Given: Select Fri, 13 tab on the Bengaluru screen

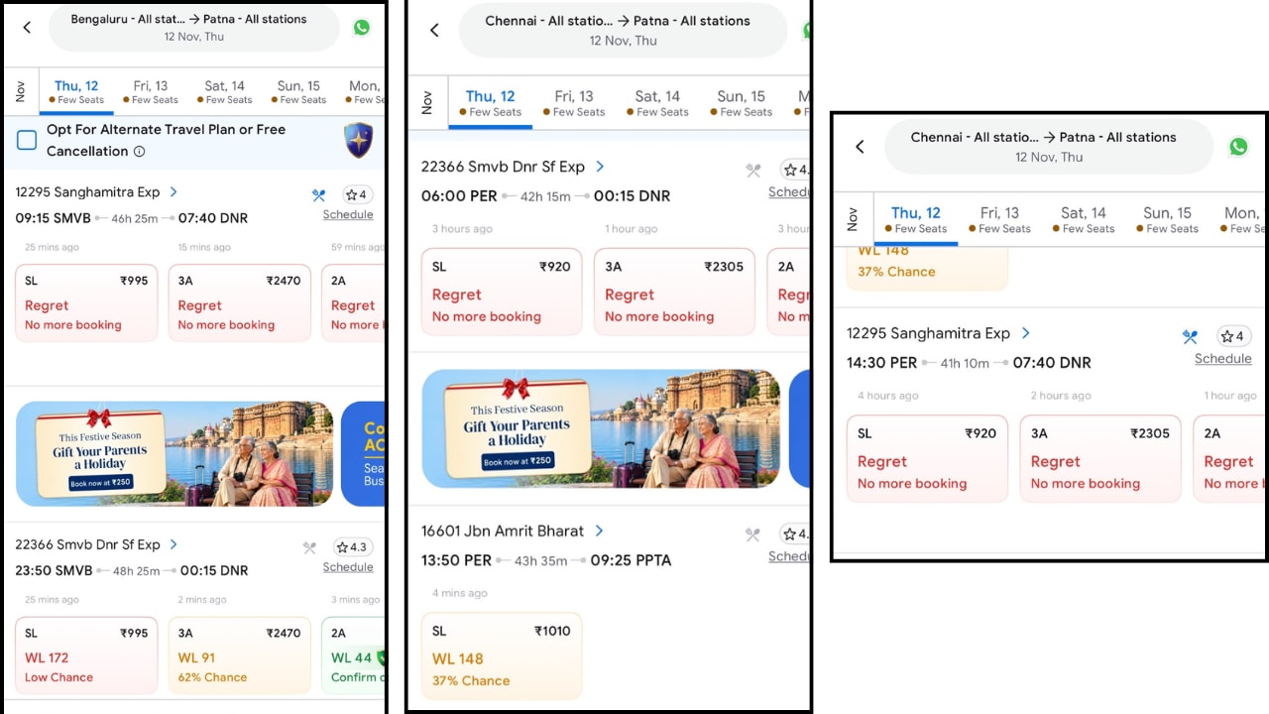Looking at the screenshot, I should pos(151,91).
